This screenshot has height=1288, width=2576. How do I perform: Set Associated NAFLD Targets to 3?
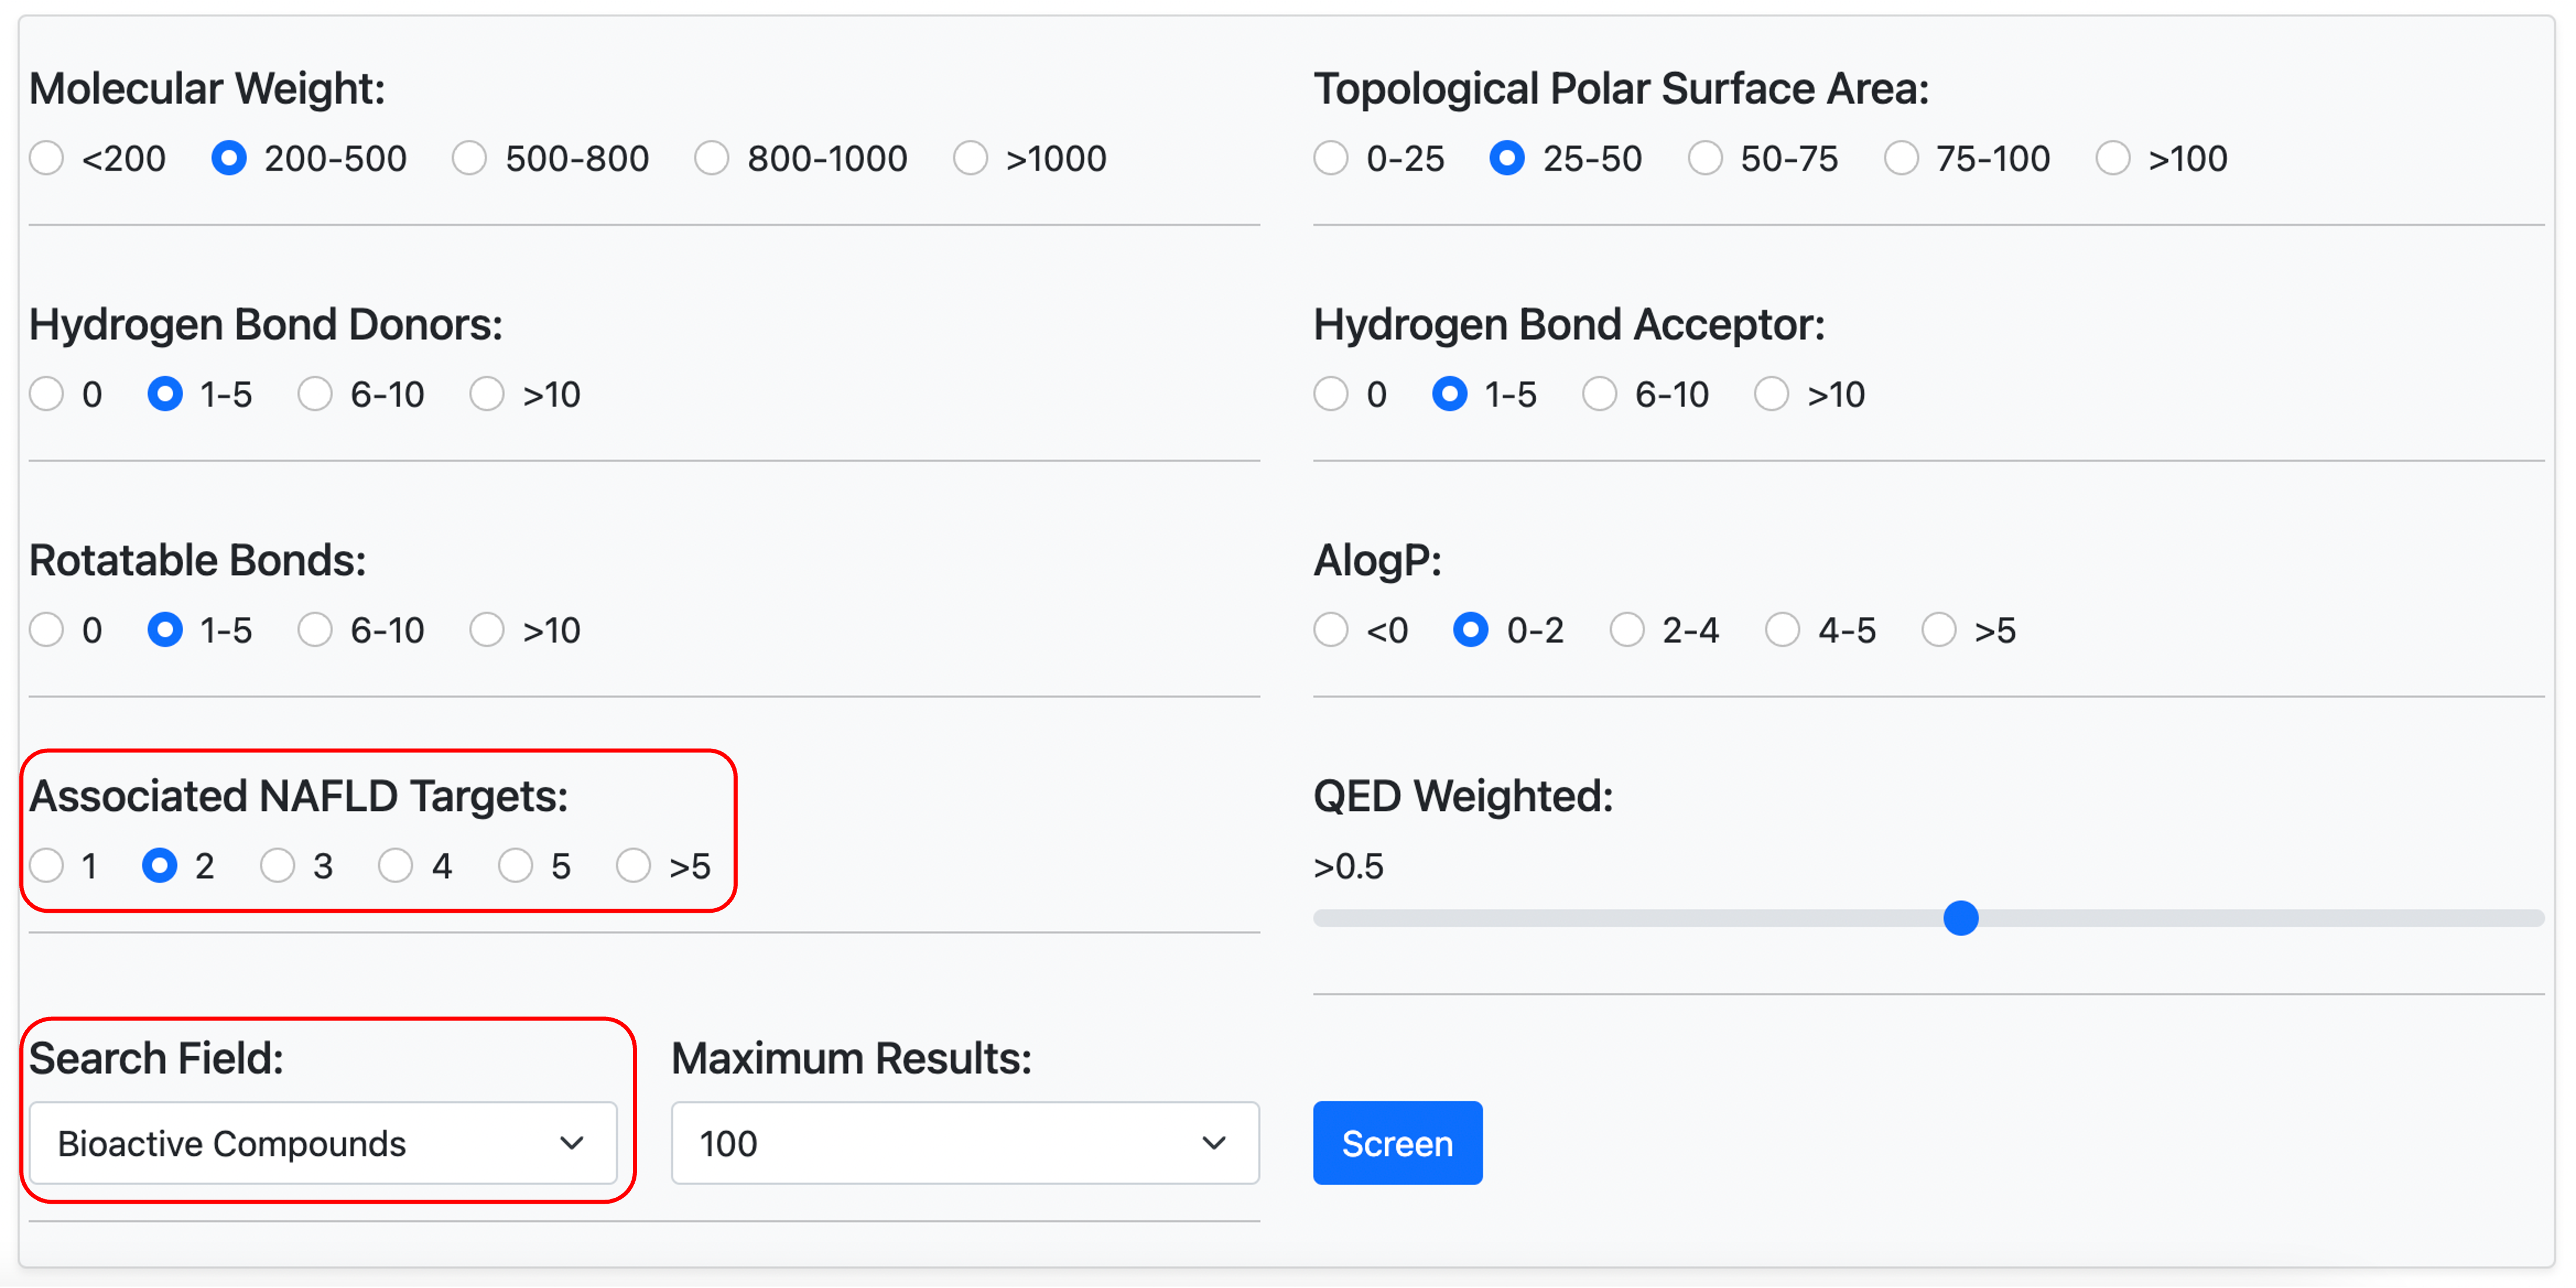click(277, 866)
